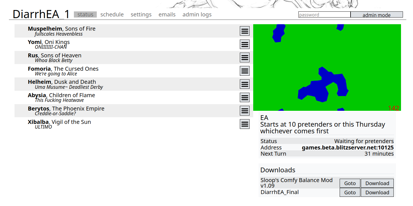413x206 pixels.
Task: Click pretender name ULTIMO
Action: tap(44, 127)
